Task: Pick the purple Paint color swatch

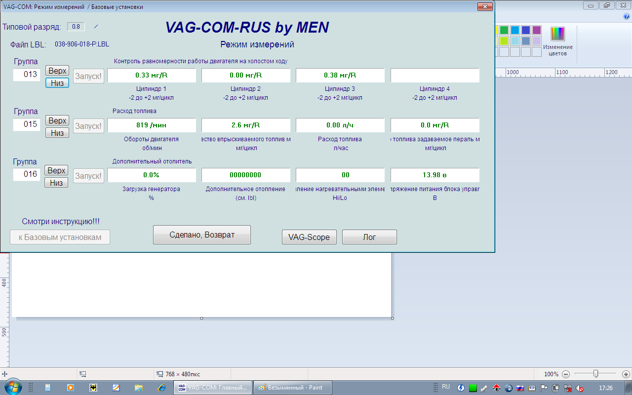Action: pos(537,30)
